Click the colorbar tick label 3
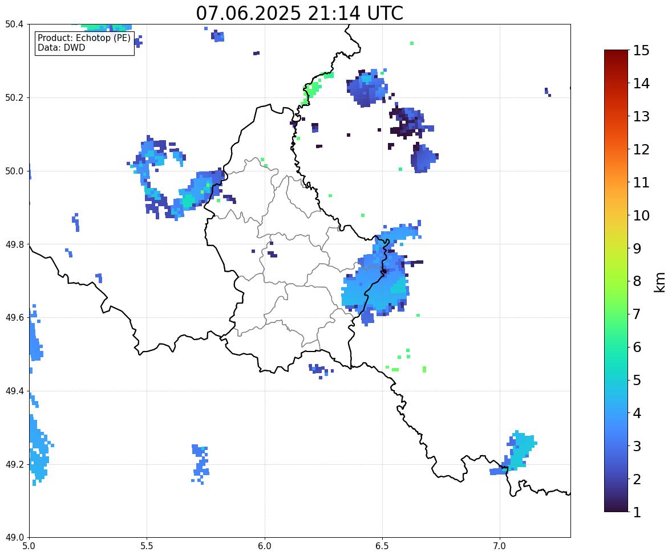The width and height of the screenshot is (672, 556). click(637, 446)
